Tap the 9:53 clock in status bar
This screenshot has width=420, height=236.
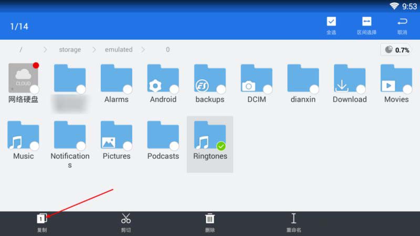pos(409,6)
